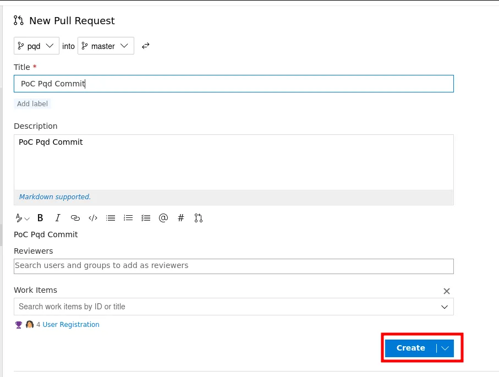Open the User Registration work item link
The height and width of the screenshot is (377, 499).
pyautogui.click(x=71, y=325)
